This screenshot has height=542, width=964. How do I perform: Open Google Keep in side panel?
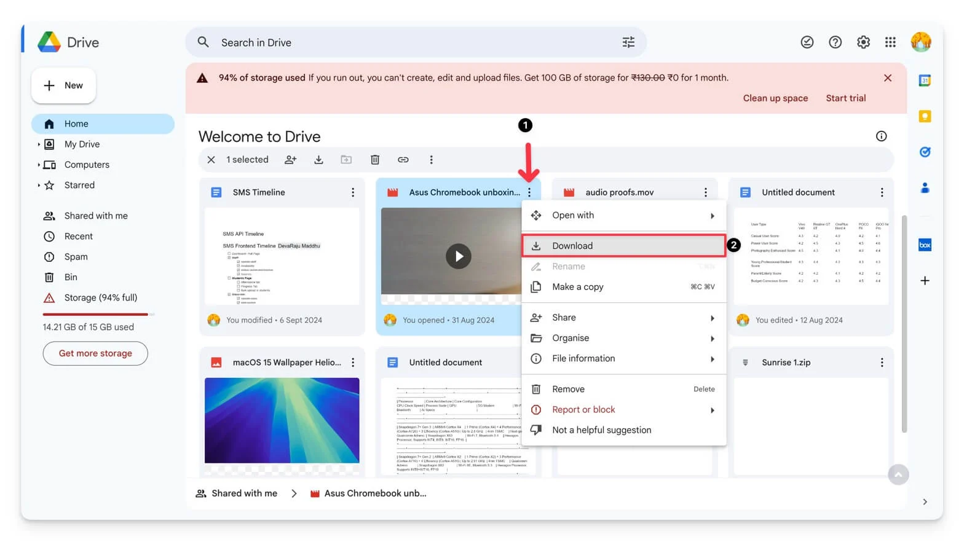pyautogui.click(x=925, y=116)
